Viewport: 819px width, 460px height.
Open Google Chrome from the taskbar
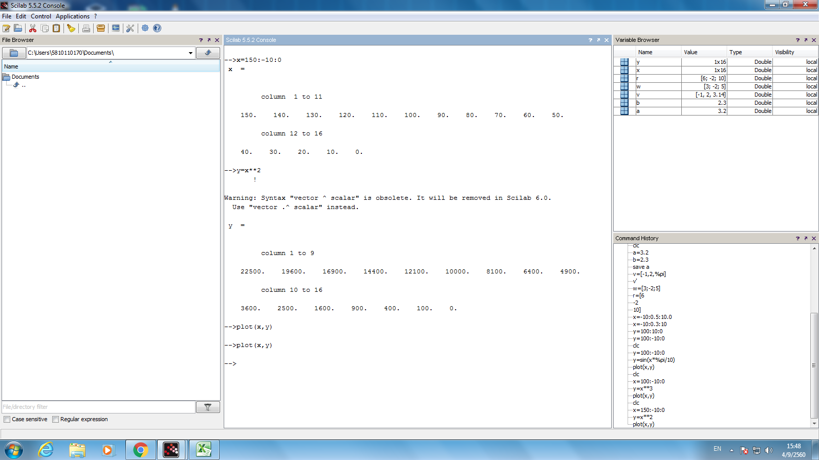pyautogui.click(x=140, y=450)
